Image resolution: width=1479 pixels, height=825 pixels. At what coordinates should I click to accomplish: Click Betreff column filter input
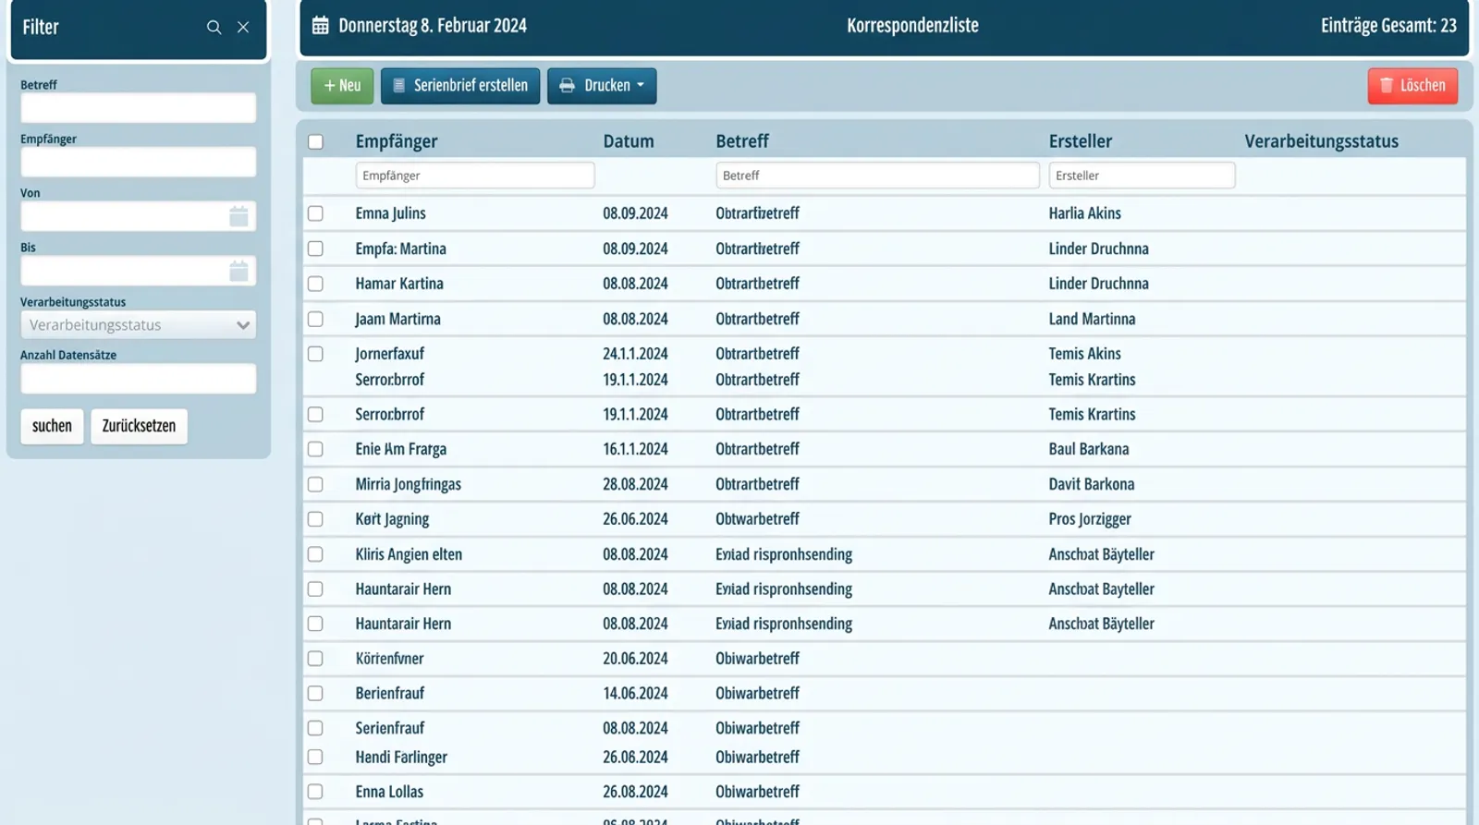(877, 176)
